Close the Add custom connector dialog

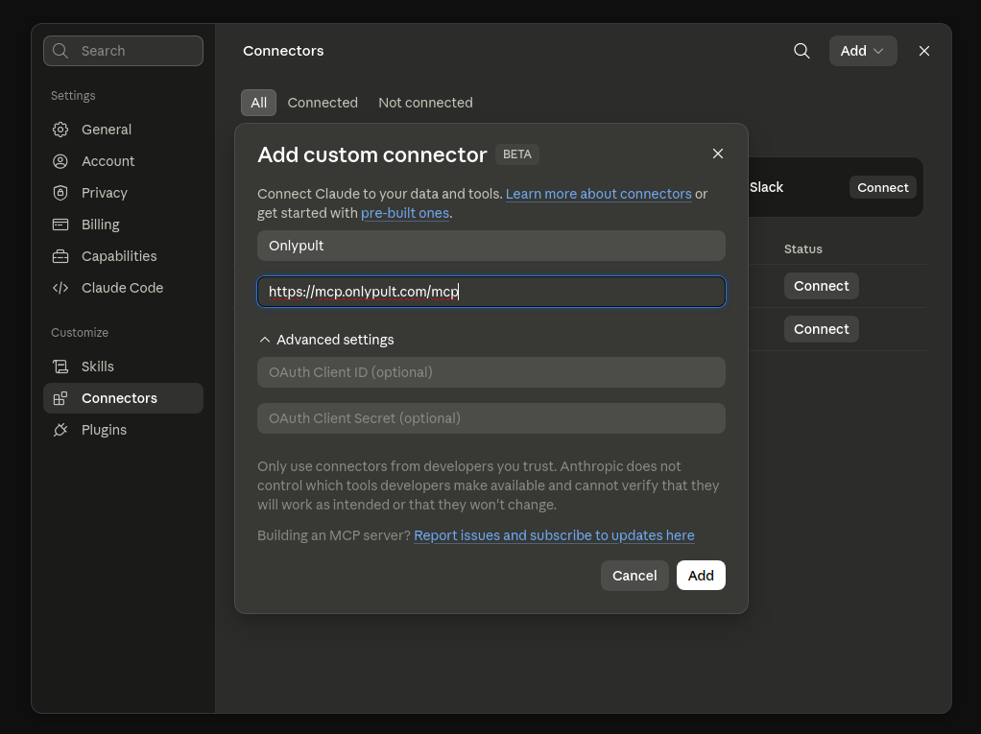tap(718, 154)
